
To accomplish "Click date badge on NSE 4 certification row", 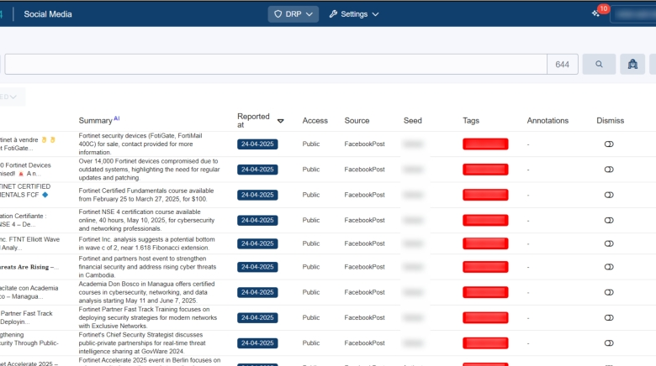I will [257, 221].
